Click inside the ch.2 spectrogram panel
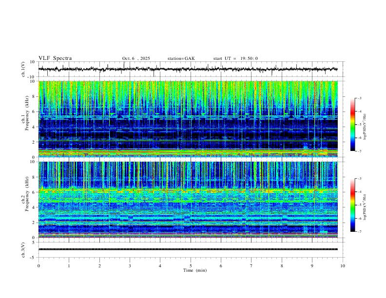This screenshot has width=386, height=298. [x=188, y=200]
